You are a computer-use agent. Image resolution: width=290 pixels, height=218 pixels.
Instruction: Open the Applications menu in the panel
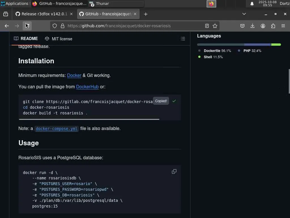pyautogui.click(x=16, y=3)
